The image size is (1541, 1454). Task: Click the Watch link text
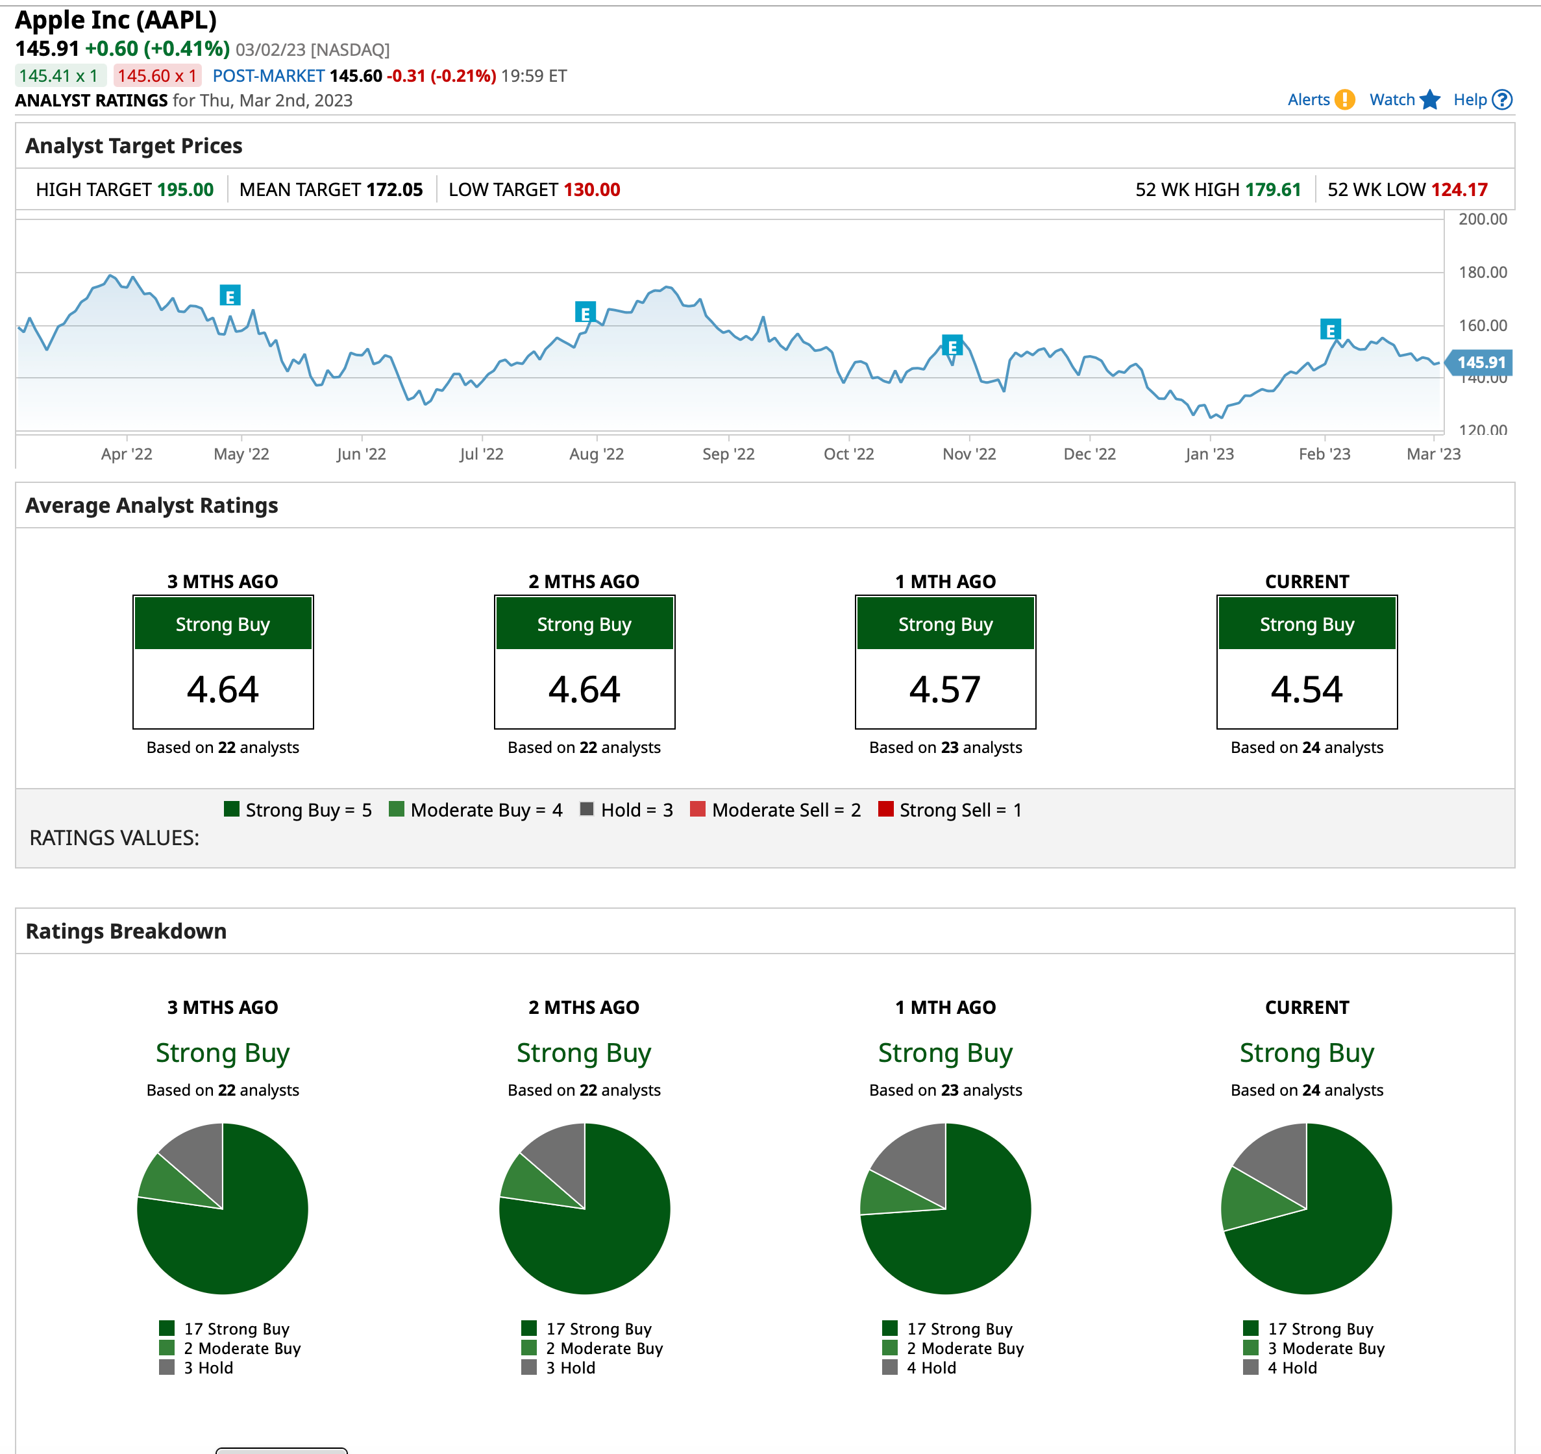(x=1392, y=100)
